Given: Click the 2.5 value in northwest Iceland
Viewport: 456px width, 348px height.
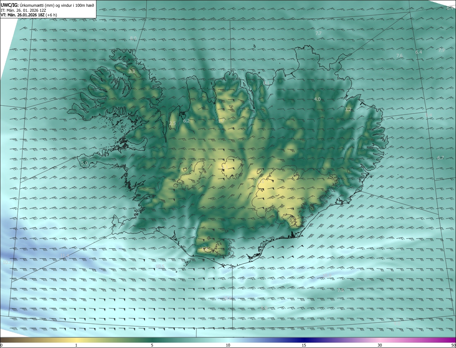Looking at the screenshot, I should pyautogui.click(x=172, y=123).
